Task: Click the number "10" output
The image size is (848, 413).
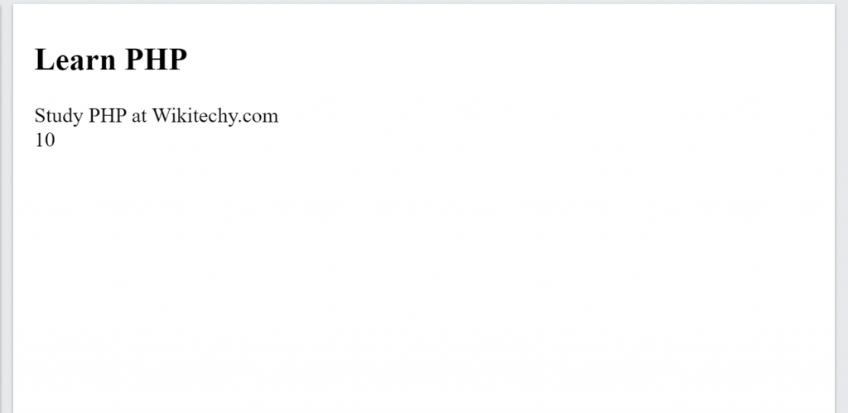Action: tap(45, 140)
